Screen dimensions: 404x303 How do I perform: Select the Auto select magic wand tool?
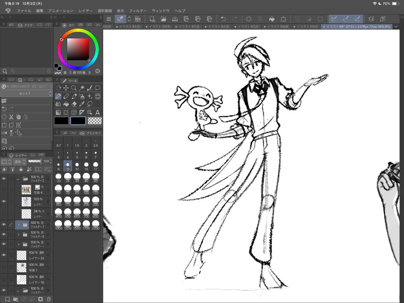82,88
